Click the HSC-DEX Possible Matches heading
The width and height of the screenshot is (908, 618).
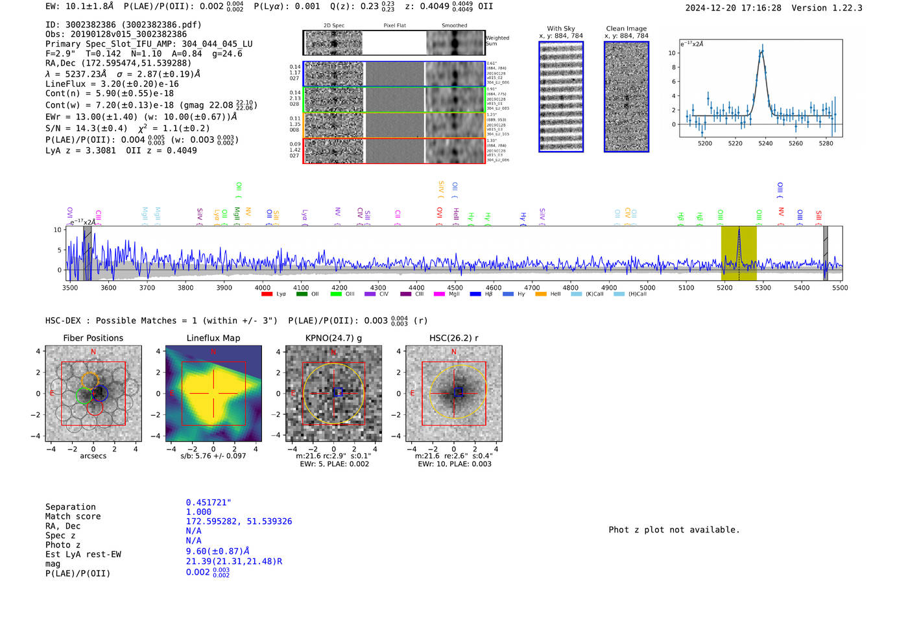(x=161, y=320)
